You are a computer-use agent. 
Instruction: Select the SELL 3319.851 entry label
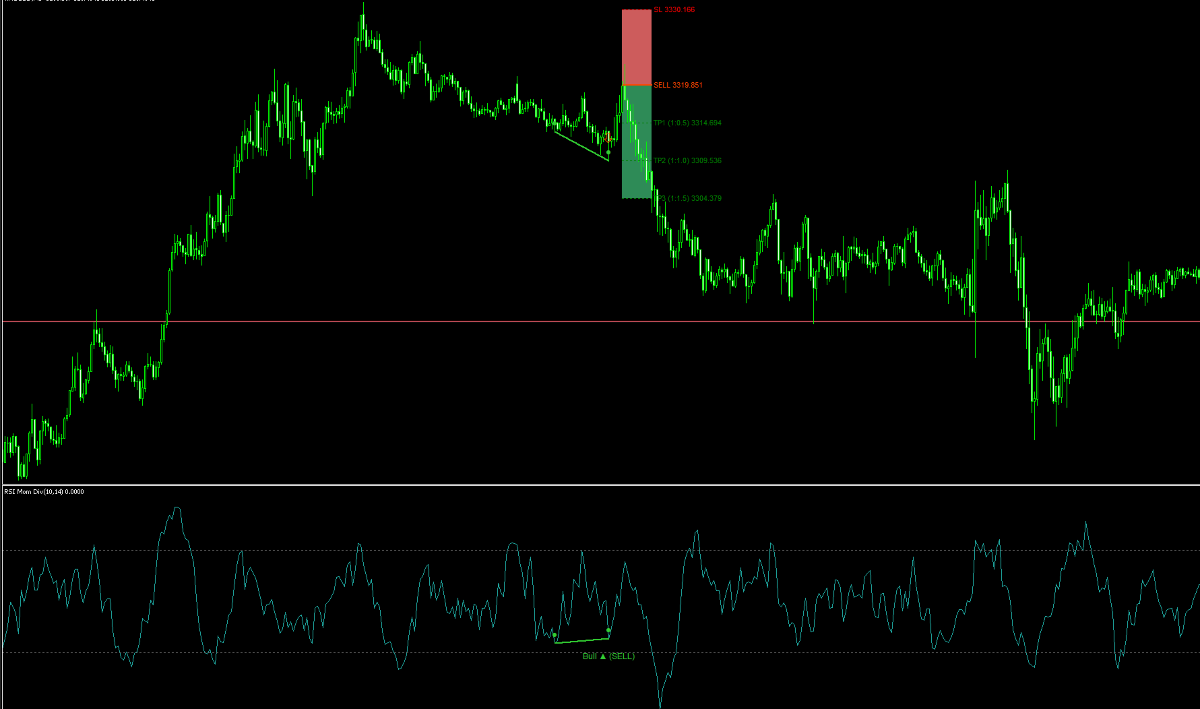[x=678, y=86]
